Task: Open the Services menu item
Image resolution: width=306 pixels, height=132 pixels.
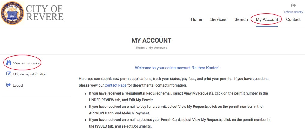Action: click(x=218, y=19)
